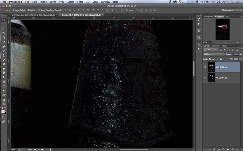
Task: Click the add layer style fx icon
Action: pos(214,150)
